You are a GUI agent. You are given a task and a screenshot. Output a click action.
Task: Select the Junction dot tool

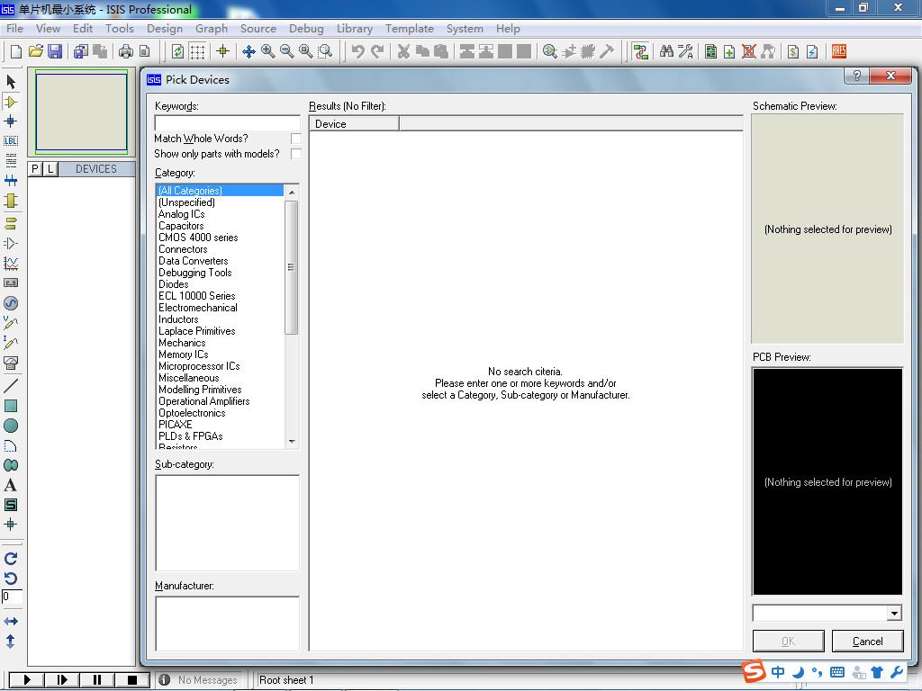click(x=11, y=121)
